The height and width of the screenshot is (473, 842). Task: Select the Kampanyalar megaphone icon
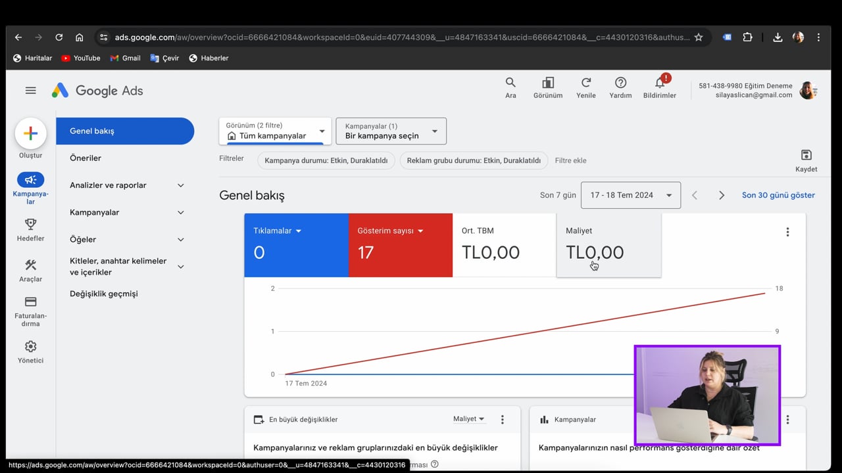click(x=31, y=180)
